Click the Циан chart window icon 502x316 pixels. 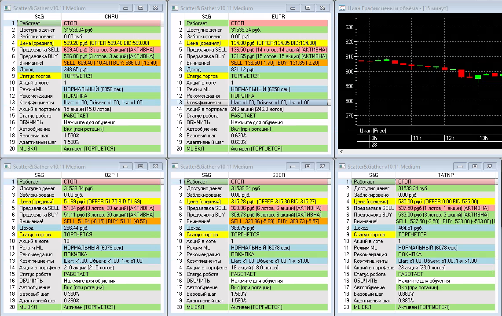pos(342,8)
